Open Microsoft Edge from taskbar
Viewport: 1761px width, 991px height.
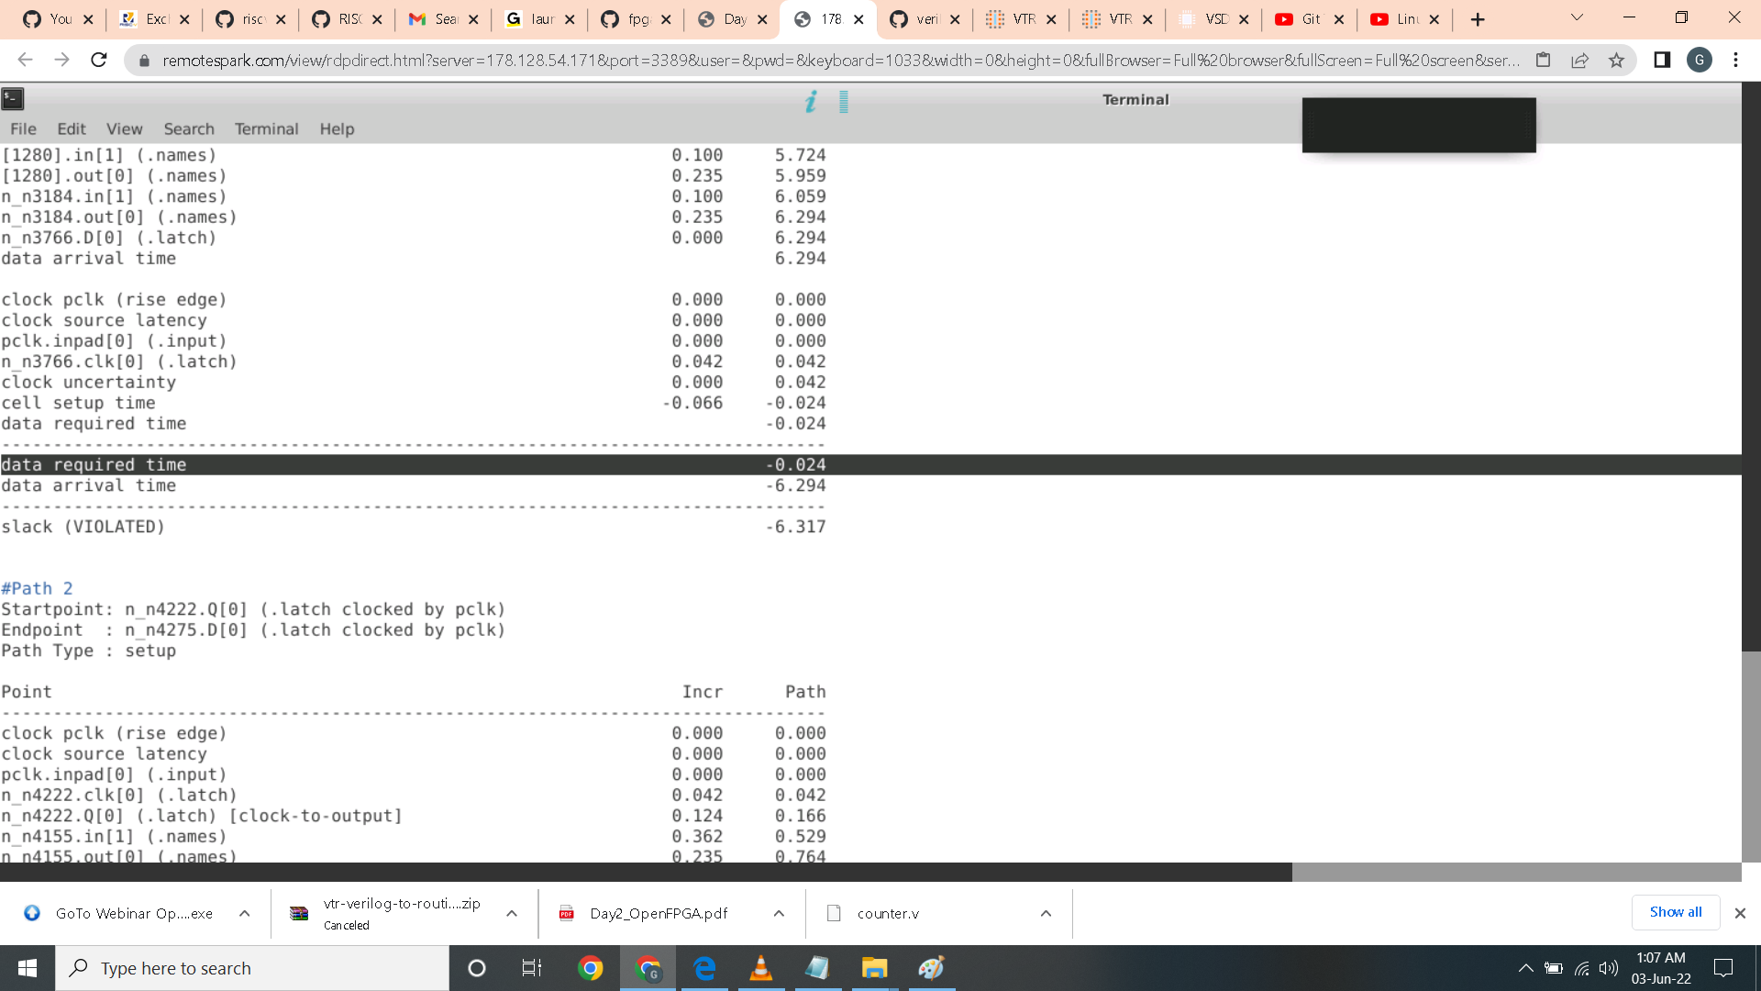coord(704,968)
